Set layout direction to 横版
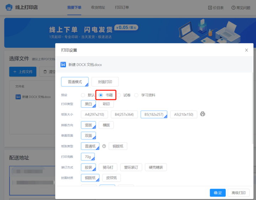 coord(106,125)
